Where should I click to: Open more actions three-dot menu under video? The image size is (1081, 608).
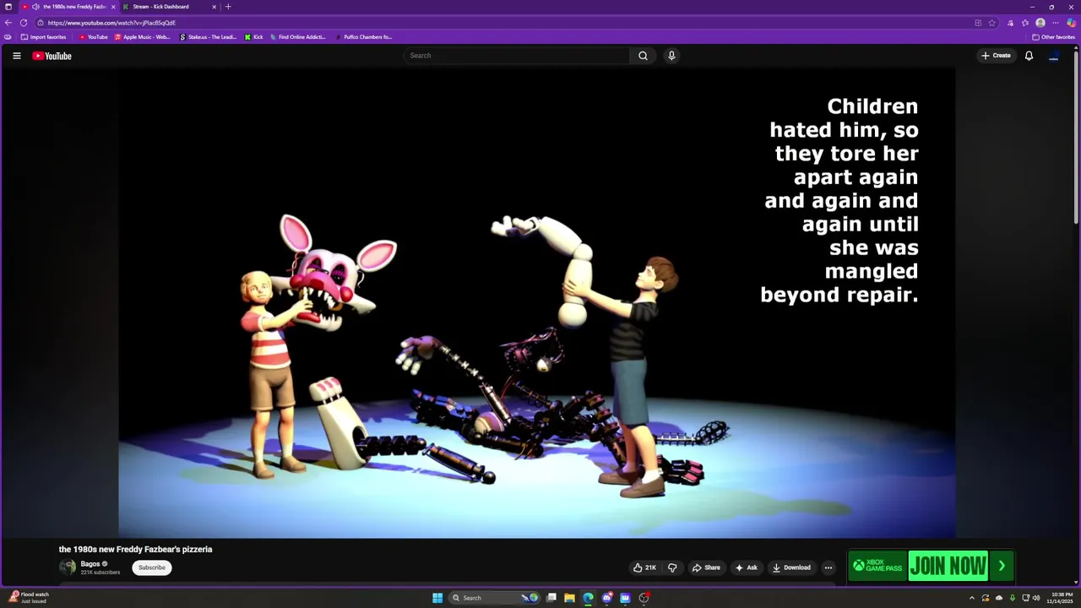click(828, 567)
